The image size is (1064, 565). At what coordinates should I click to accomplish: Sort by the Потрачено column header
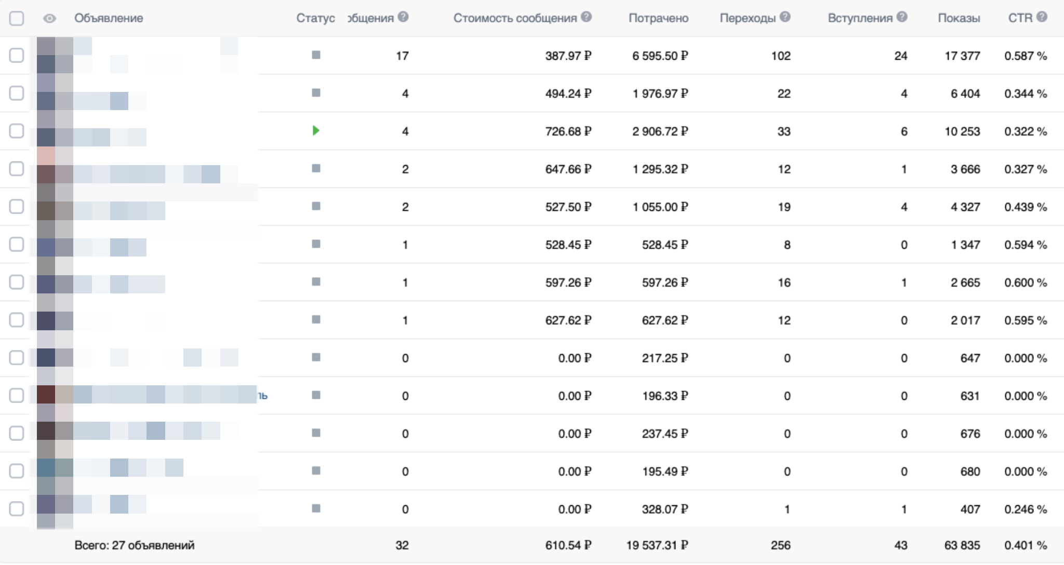(658, 18)
